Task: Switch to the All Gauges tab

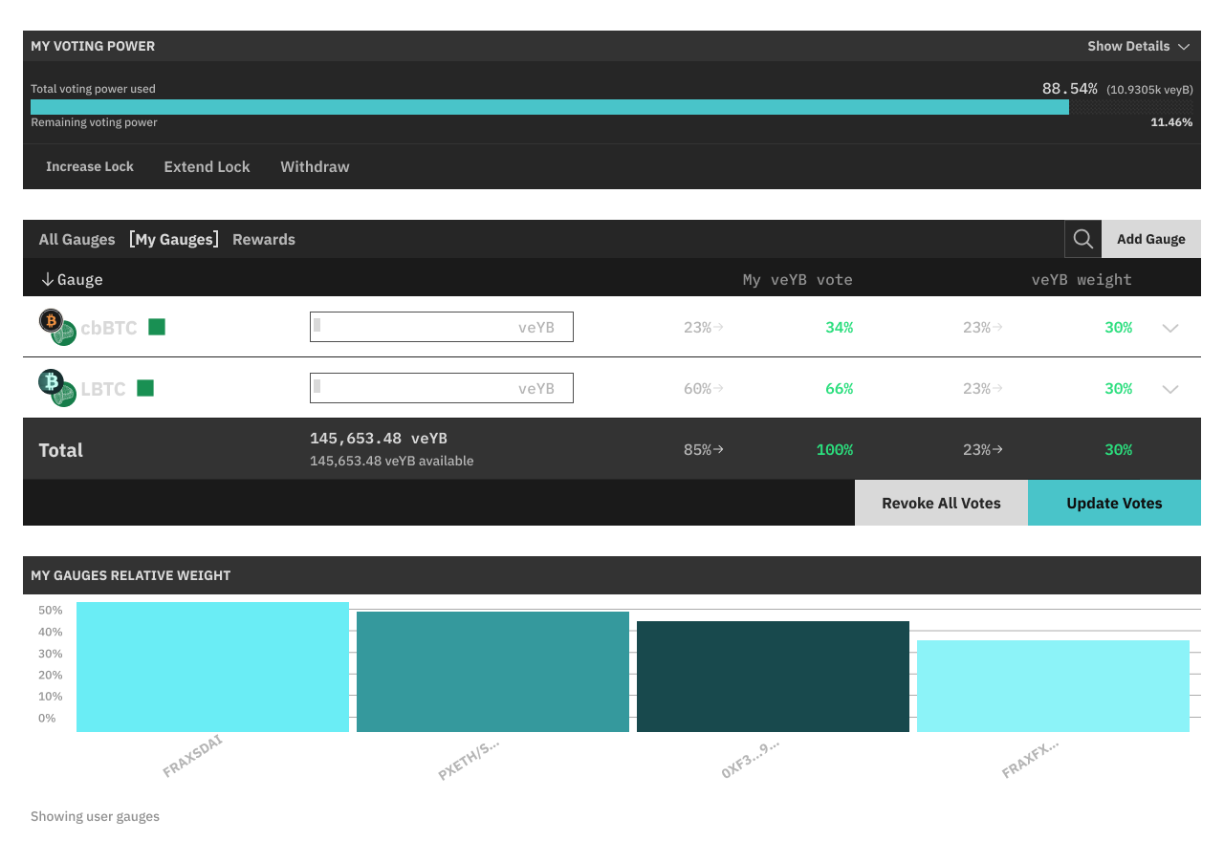Action: pos(76,239)
